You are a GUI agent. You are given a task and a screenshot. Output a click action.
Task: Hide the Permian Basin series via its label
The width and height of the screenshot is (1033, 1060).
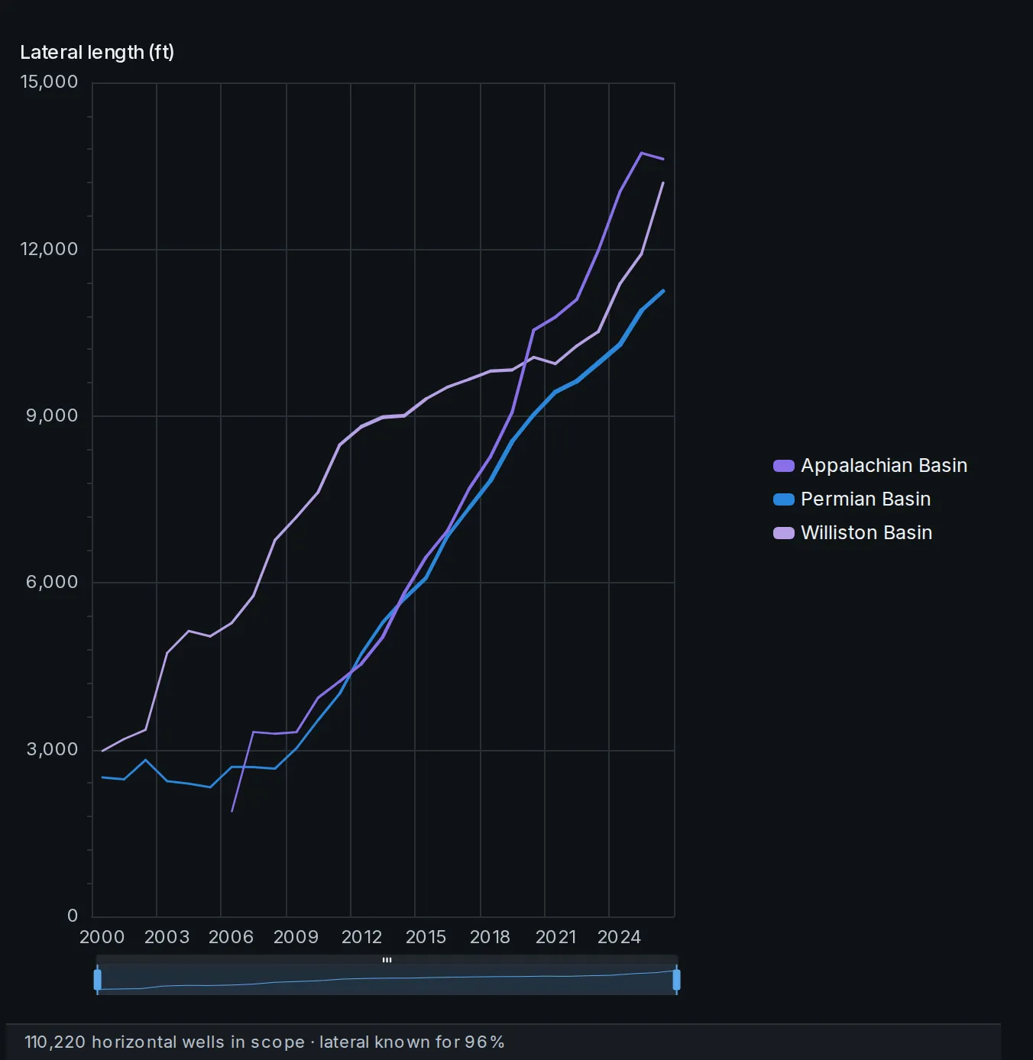(x=866, y=499)
